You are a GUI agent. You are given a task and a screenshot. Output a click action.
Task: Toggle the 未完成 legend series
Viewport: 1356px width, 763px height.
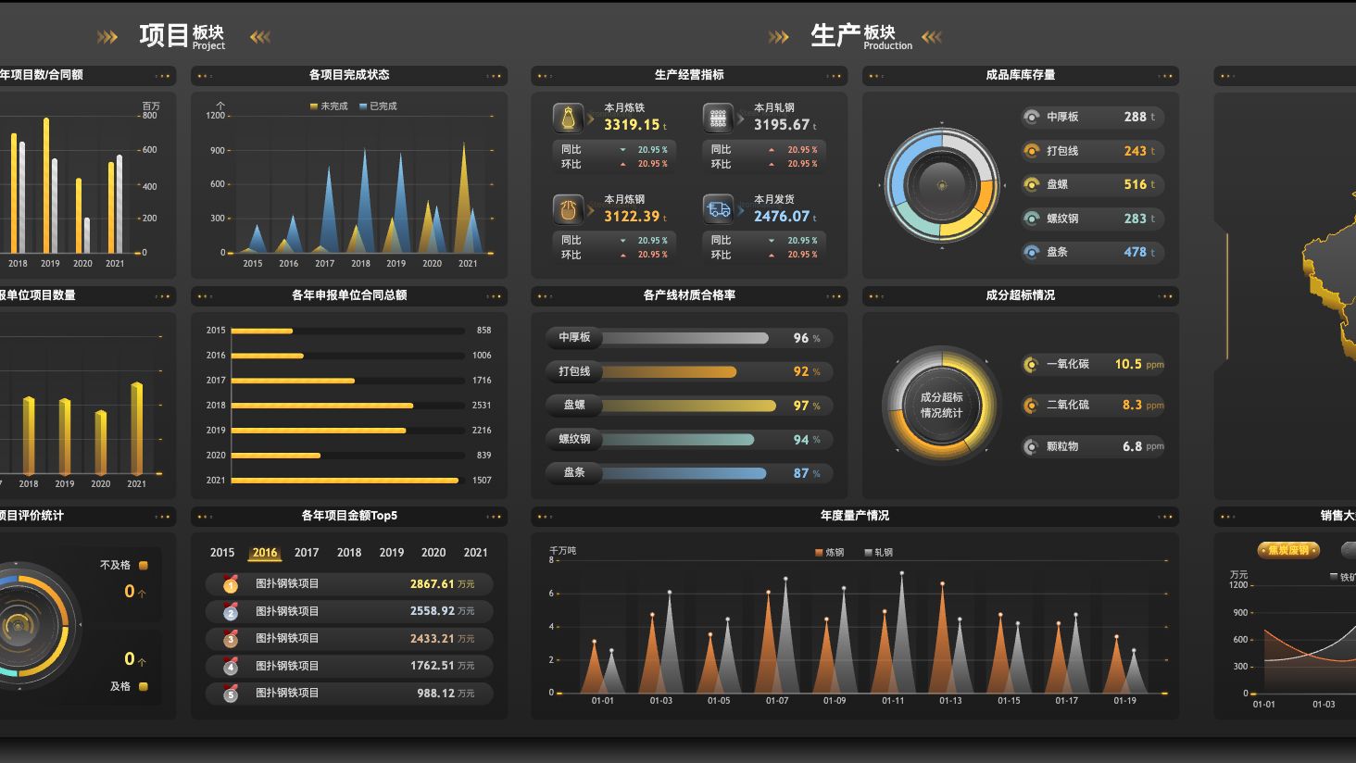pos(329,106)
